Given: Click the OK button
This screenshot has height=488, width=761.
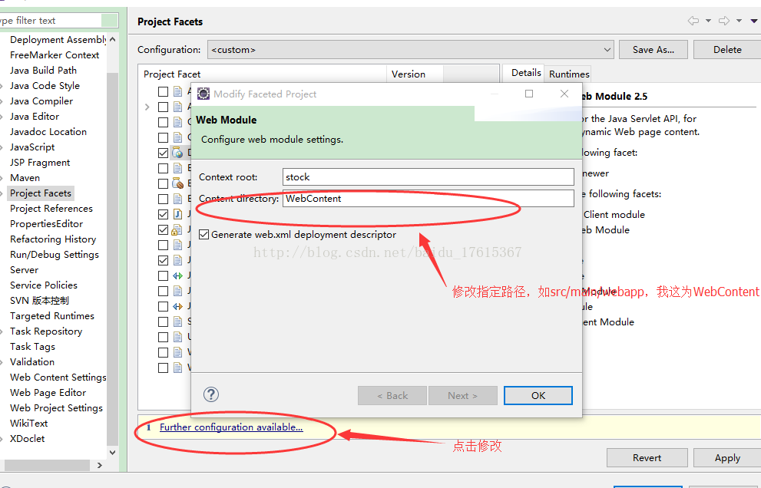Looking at the screenshot, I should [538, 395].
